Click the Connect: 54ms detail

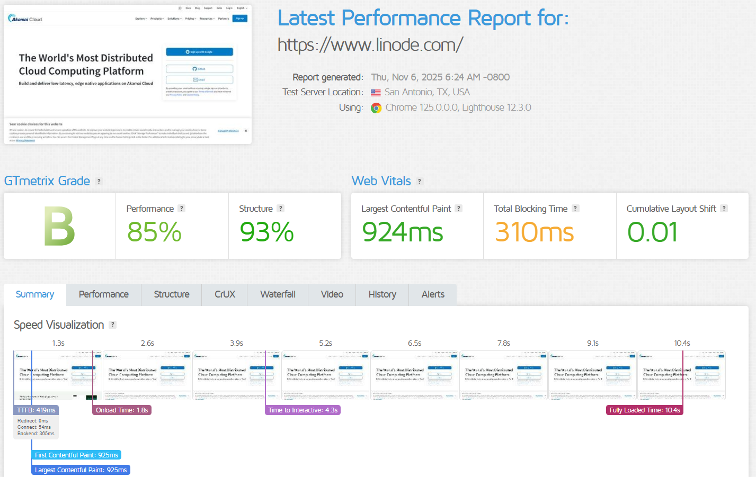34,427
